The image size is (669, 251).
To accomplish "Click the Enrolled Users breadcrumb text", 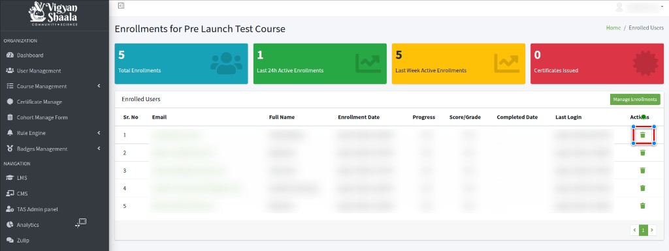I will (646, 27).
